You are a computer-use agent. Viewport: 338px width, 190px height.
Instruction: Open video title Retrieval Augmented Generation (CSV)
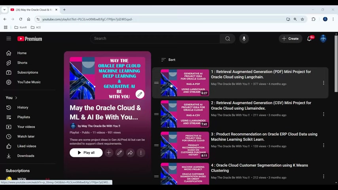click(261, 106)
